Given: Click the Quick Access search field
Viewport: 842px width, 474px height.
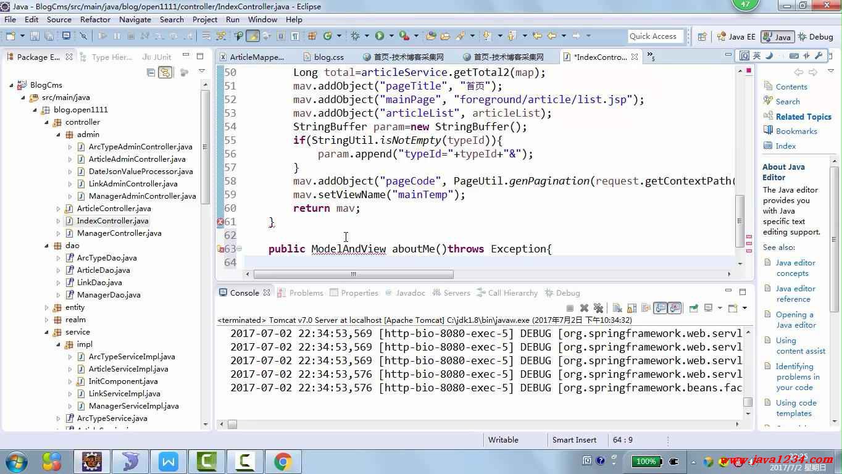Looking at the screenshot, I should coord(656,36).
